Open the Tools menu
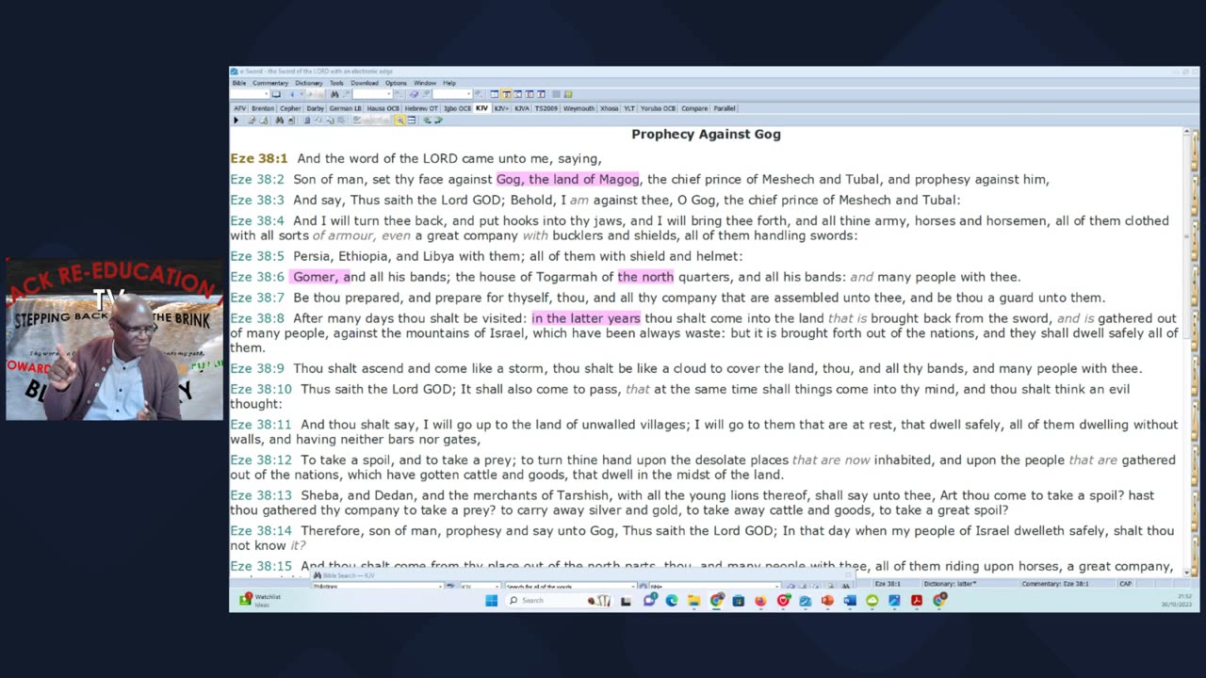 coord(336,83)
